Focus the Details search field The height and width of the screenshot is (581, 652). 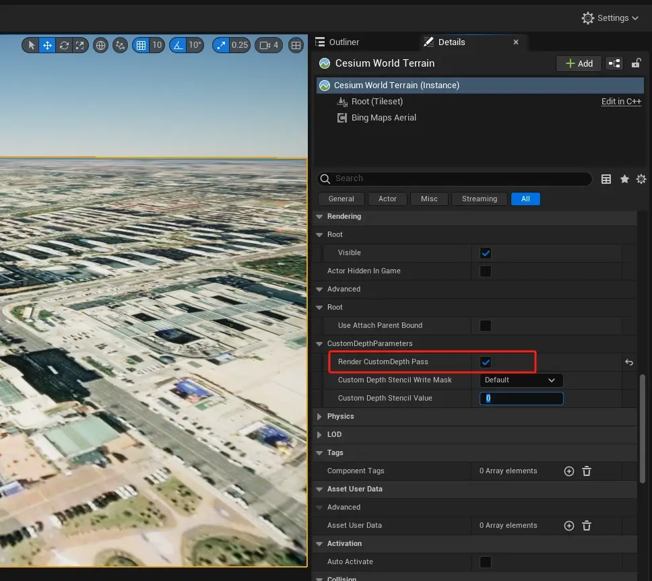coord(455,178)
